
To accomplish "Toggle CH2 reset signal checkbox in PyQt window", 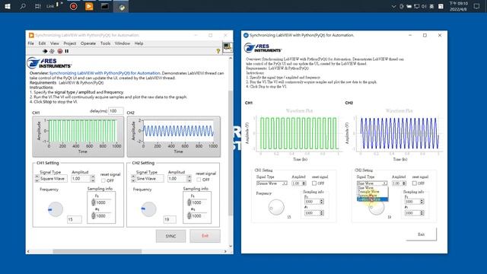I will (414, 183).
